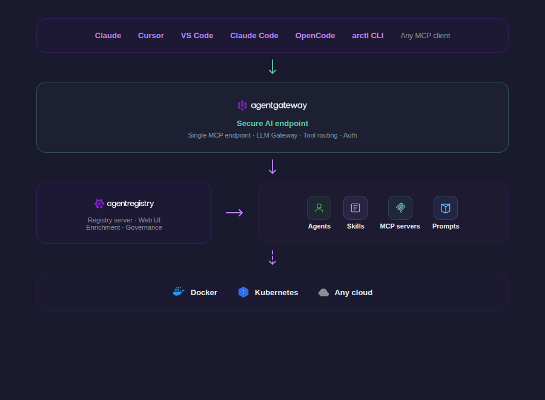Click the Prompts label
This screenshot has height=400, width=545.
(446, 227)
